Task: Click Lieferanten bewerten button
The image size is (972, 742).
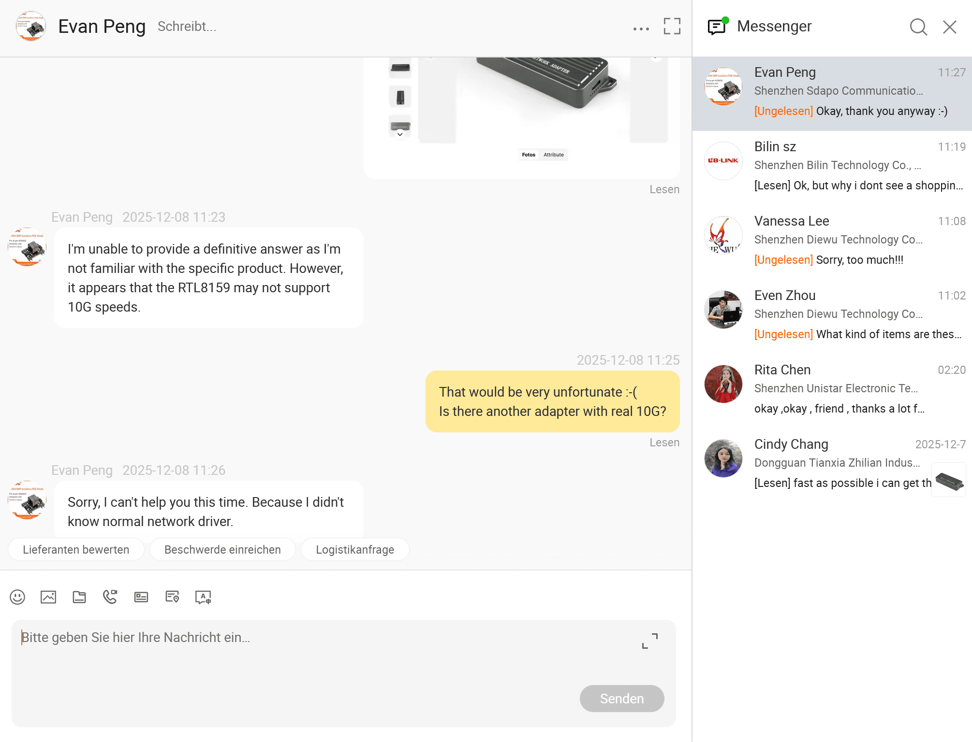Action: 76,550
